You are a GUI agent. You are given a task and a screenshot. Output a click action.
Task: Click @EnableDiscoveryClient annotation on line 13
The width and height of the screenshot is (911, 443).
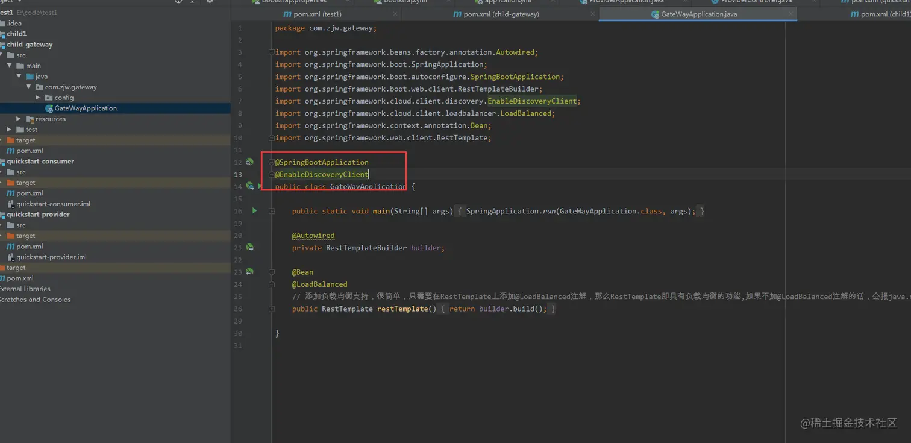point(322,174)
